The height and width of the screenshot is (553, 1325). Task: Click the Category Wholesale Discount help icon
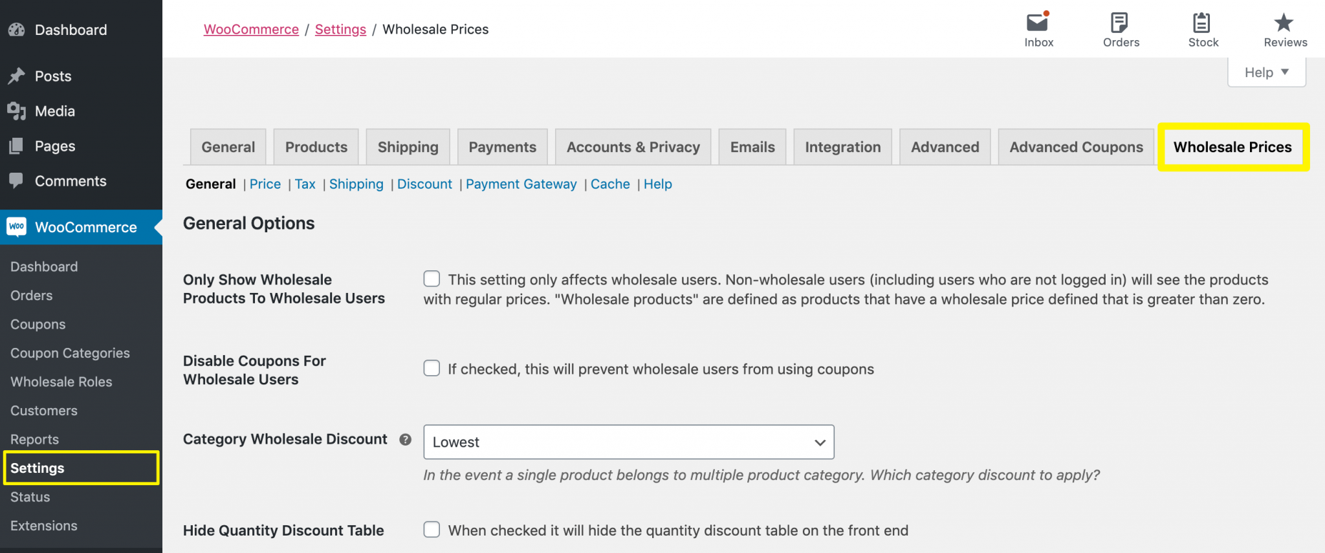[406, 440]
